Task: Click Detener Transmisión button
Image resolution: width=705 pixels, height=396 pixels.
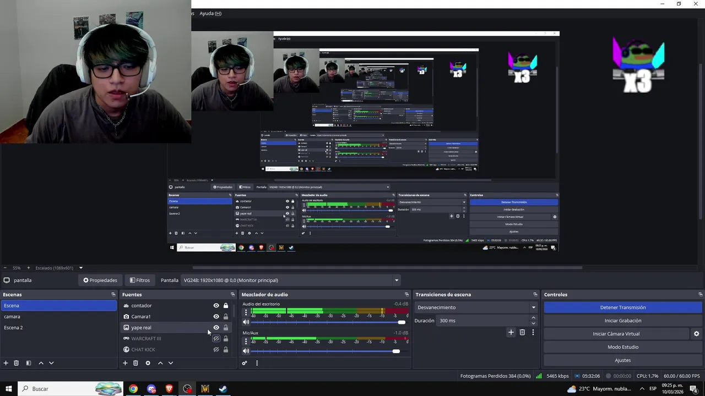Action: click(x=623, y=307)
